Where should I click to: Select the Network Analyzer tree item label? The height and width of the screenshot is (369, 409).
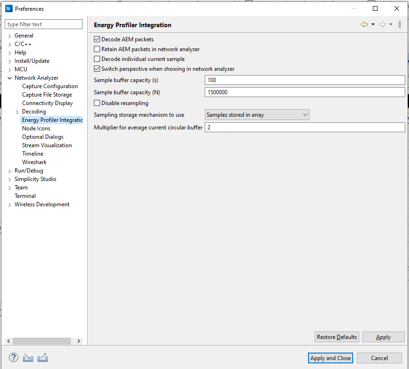pyautogui.click(x=36, y=78)
